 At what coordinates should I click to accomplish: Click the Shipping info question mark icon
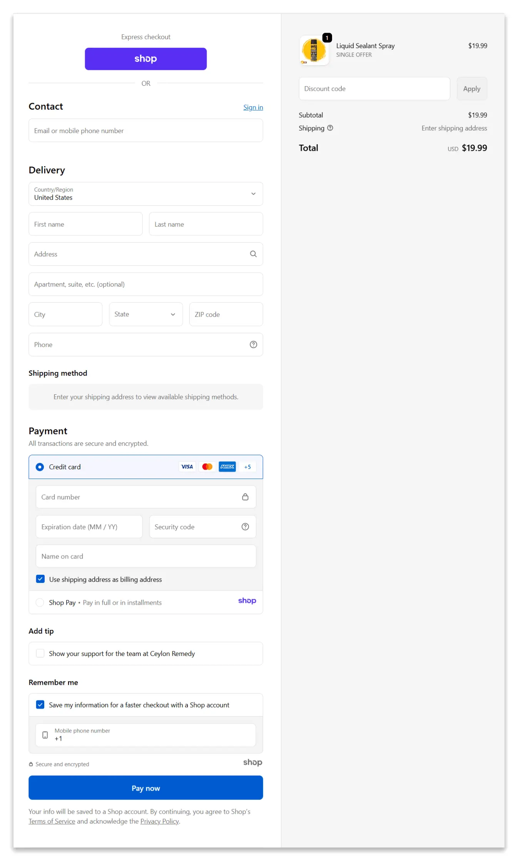coord(330,128)
